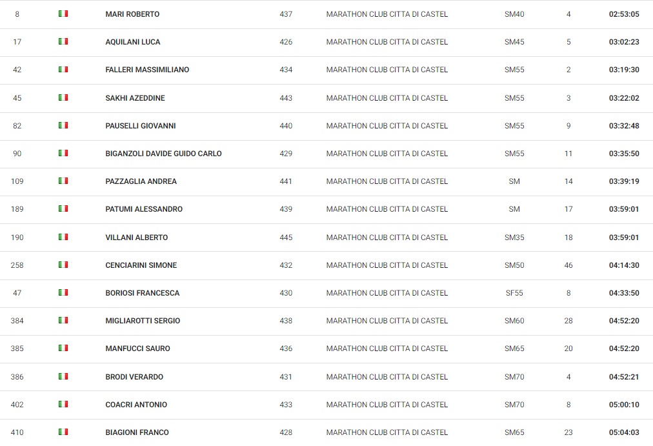Click the flag icon beside BIAGIONI FRANCO
This screenshot has height=446, width=653.
pyautogui.click(x=63, y=432)
